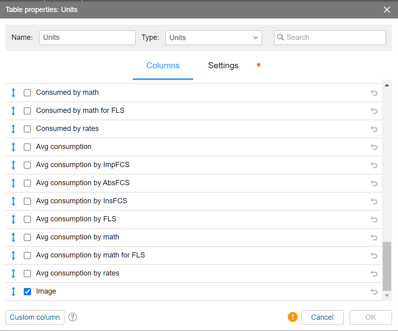Reset the Image column to default
The height and width of the screenshot is (331, 398).
tap(374, 292)
